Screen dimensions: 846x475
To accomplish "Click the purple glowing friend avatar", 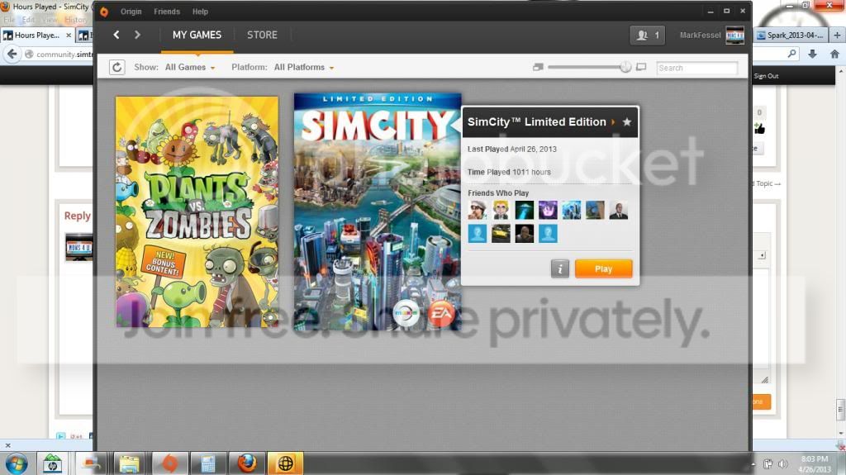I will 548,210.
